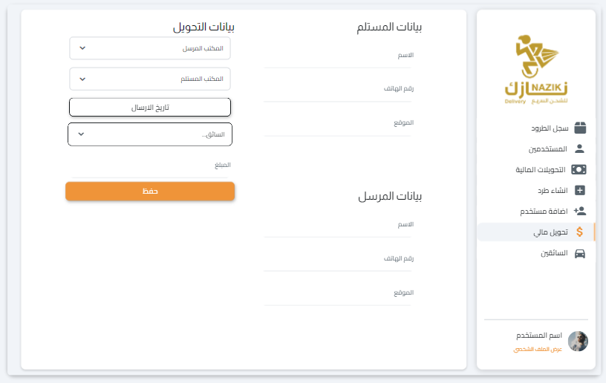The height and width of the screenshot is (383, 606).
Task: Click the plus icon for انشاء طرد
Action: click(x=580, y=190)
